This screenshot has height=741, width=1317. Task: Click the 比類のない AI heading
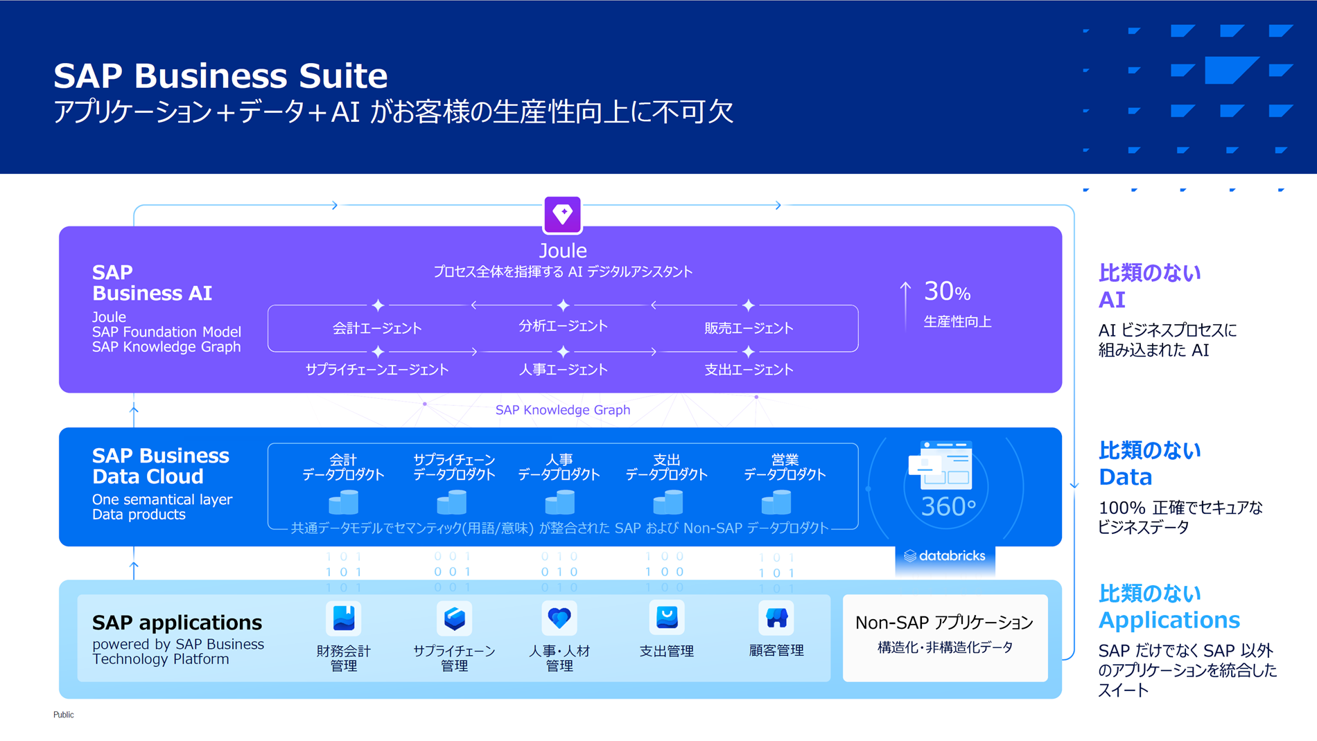[x=1149, y=286]
